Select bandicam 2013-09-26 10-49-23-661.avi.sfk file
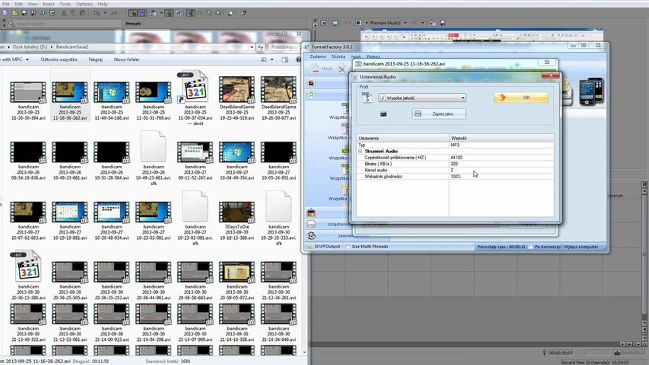The image size is (649, 365). [x=153, y=147]
